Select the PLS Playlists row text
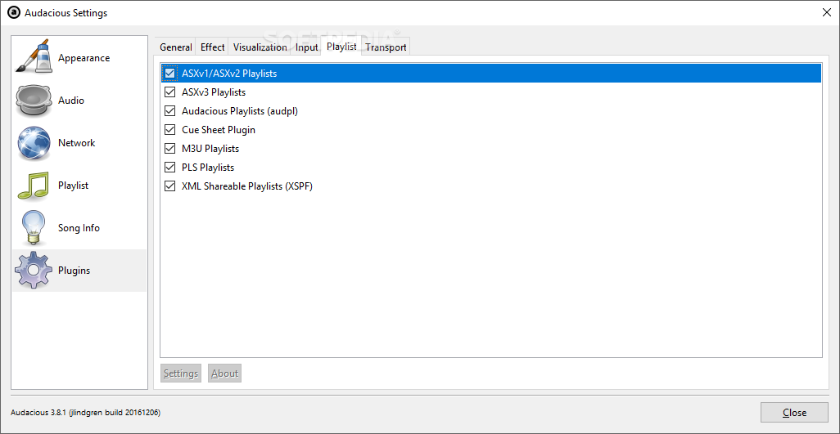The height and width of the screenshot is (434, 840). point(208,168)
